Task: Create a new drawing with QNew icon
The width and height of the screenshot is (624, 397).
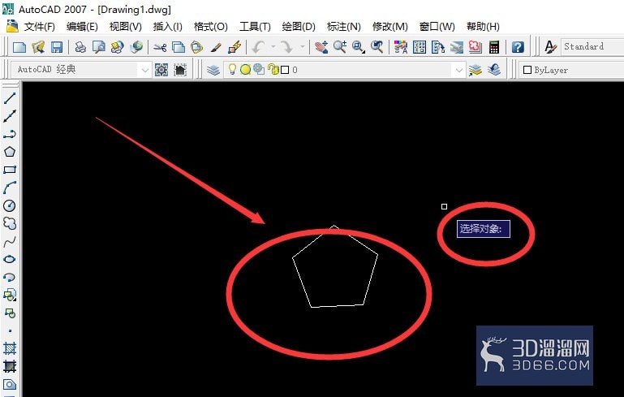Action: tap(19, 47)
